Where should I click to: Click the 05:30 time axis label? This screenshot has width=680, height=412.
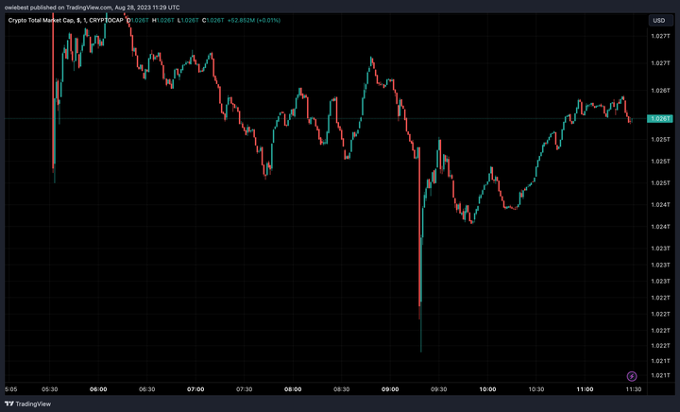tap(50, 389)
